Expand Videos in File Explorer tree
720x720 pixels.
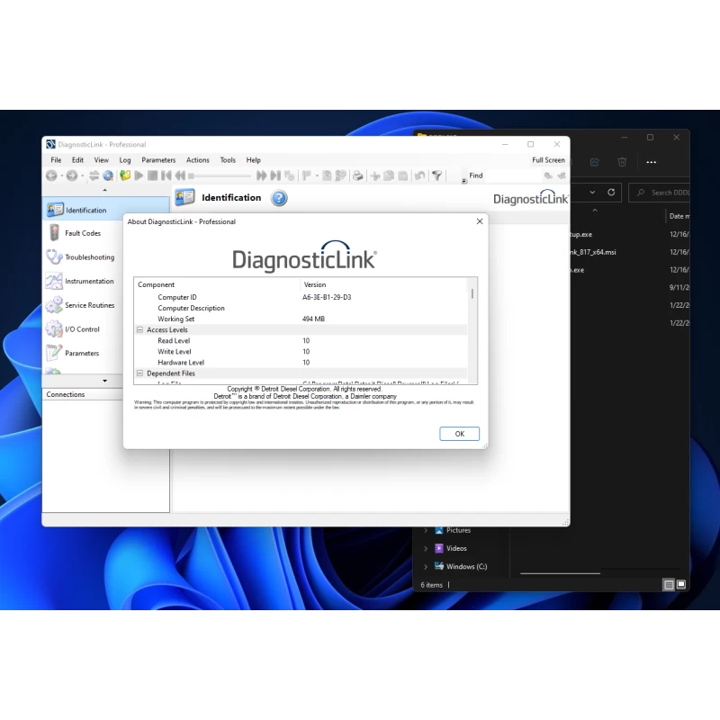(426, 548)
